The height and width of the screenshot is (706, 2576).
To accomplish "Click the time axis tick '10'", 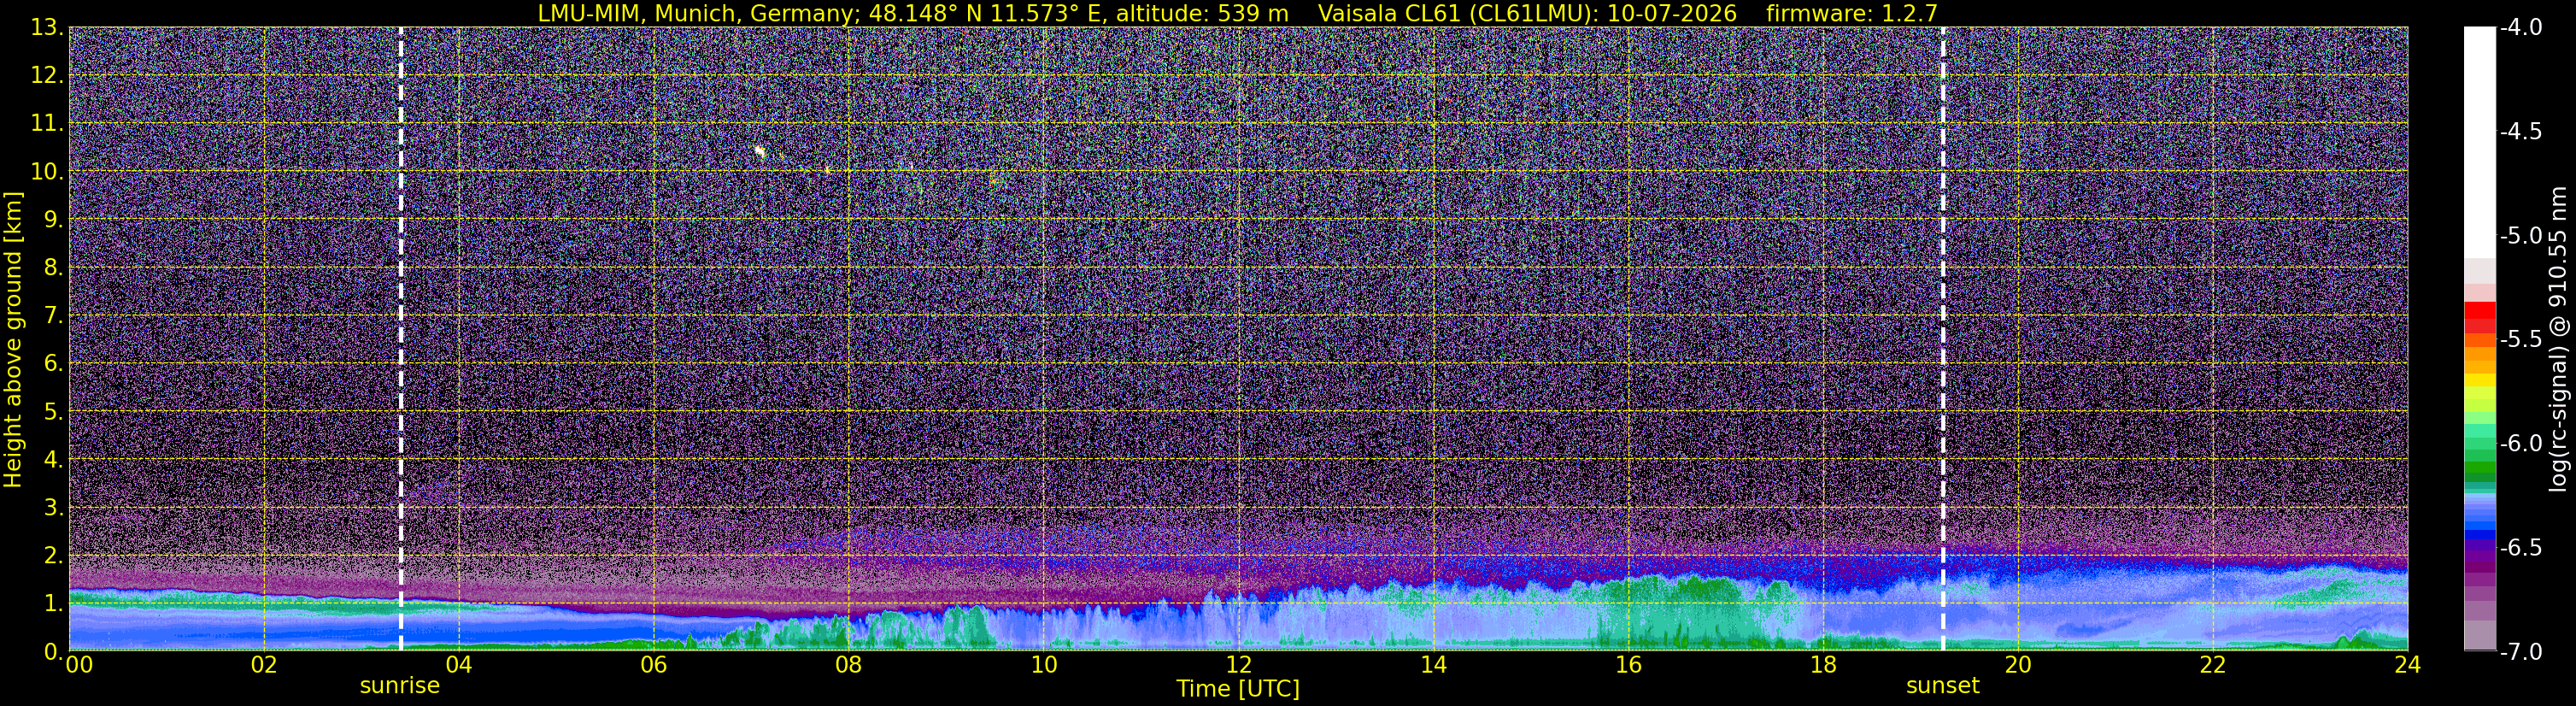I will [x=1043, y=665].
